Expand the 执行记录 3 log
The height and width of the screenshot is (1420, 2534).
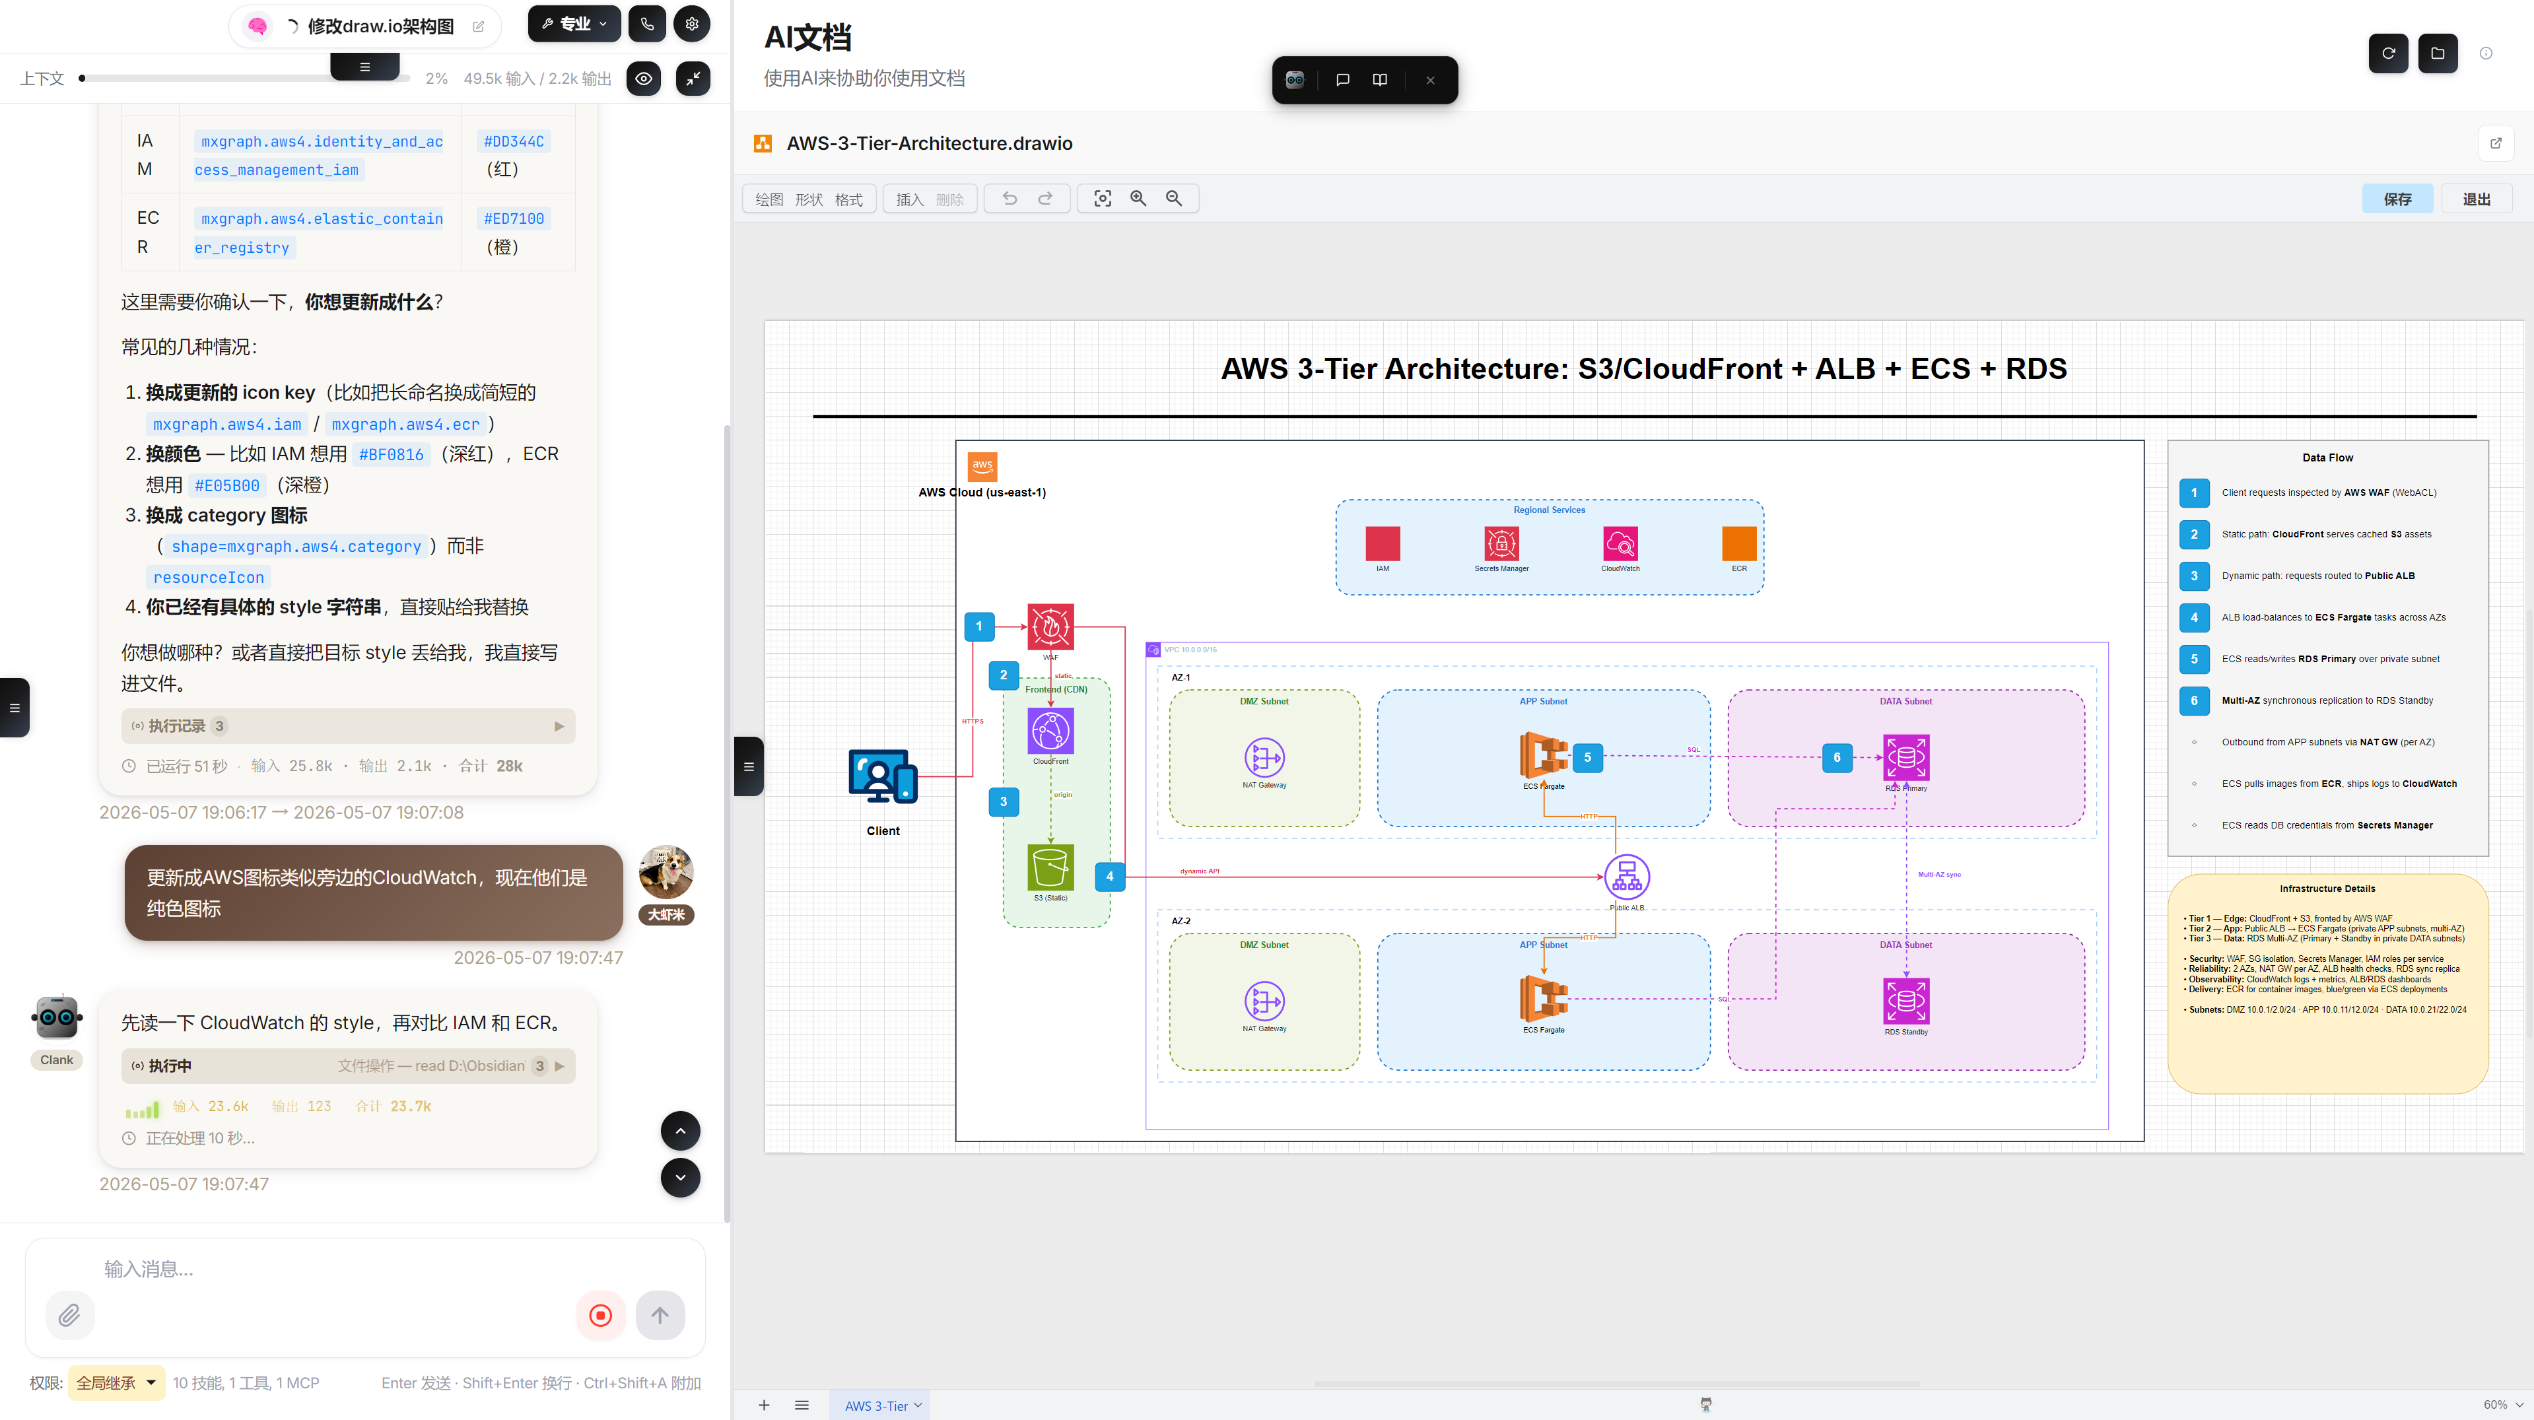pos(348,726)
